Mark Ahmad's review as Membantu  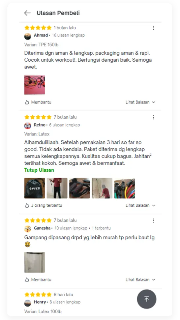tap(38, 102)
